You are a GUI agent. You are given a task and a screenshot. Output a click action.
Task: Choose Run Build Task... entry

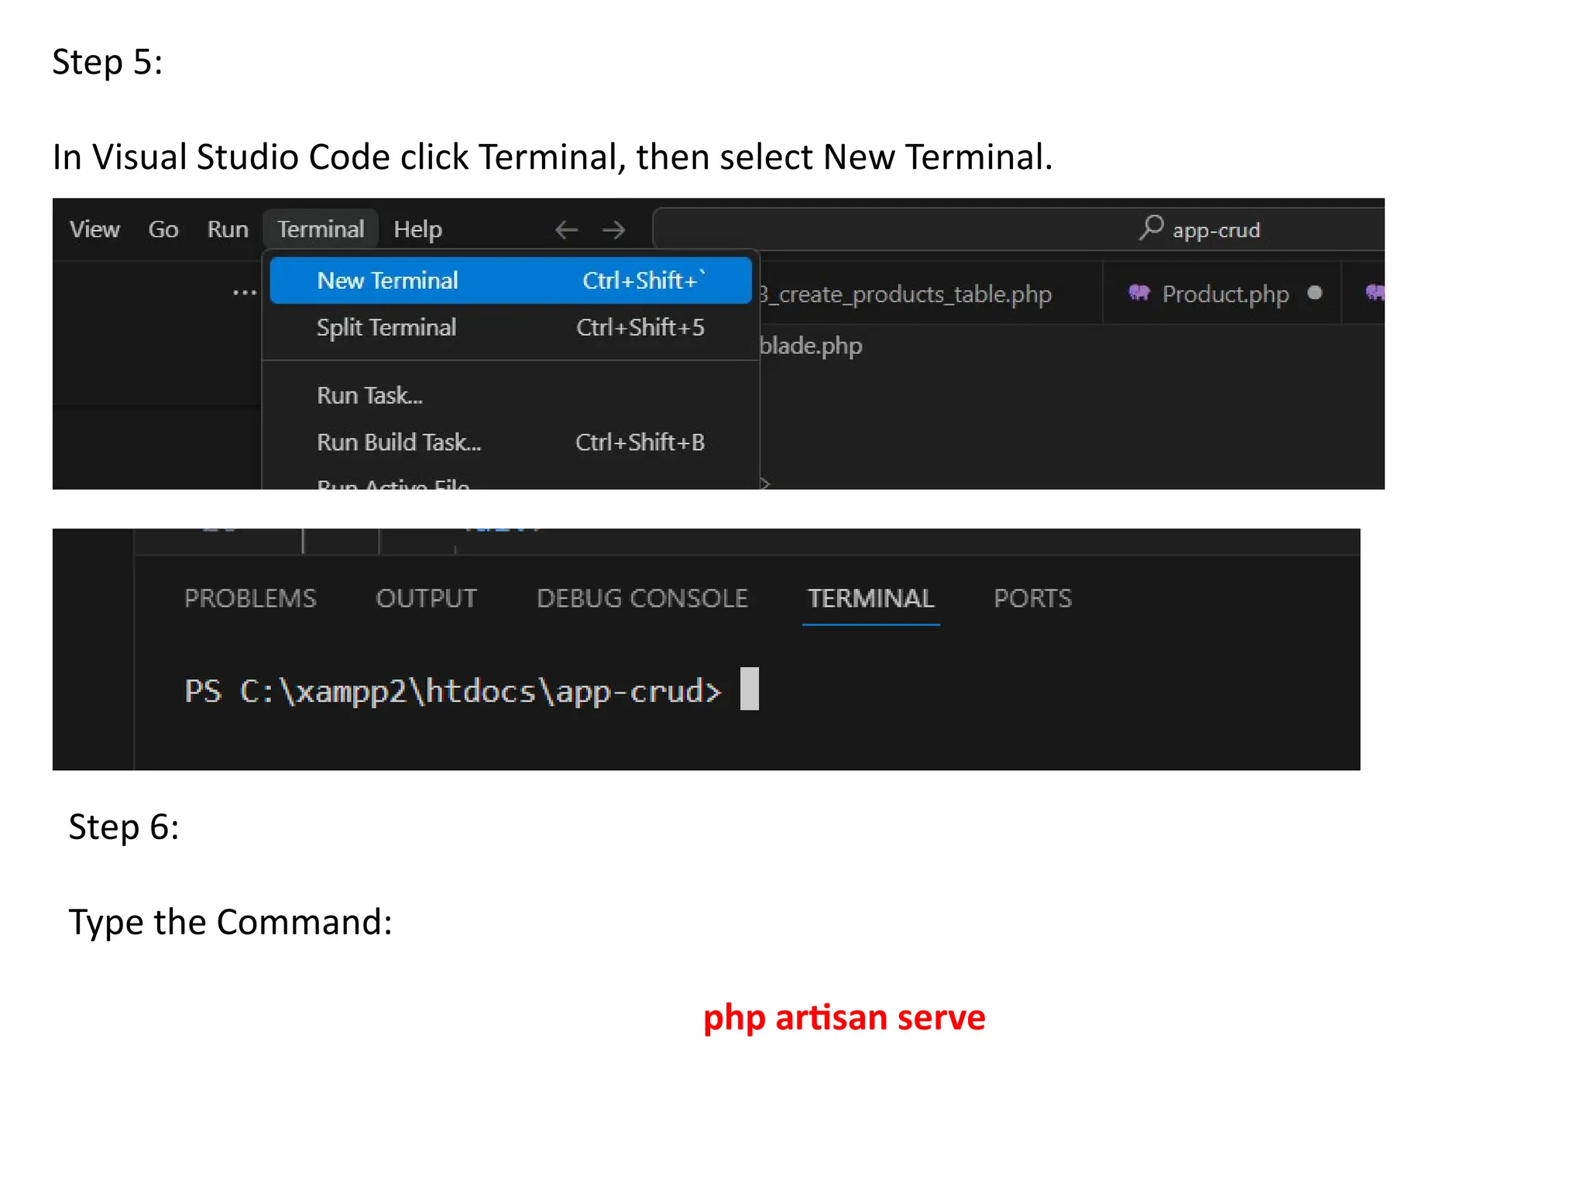pyautogui.click(x=511, y=442)
